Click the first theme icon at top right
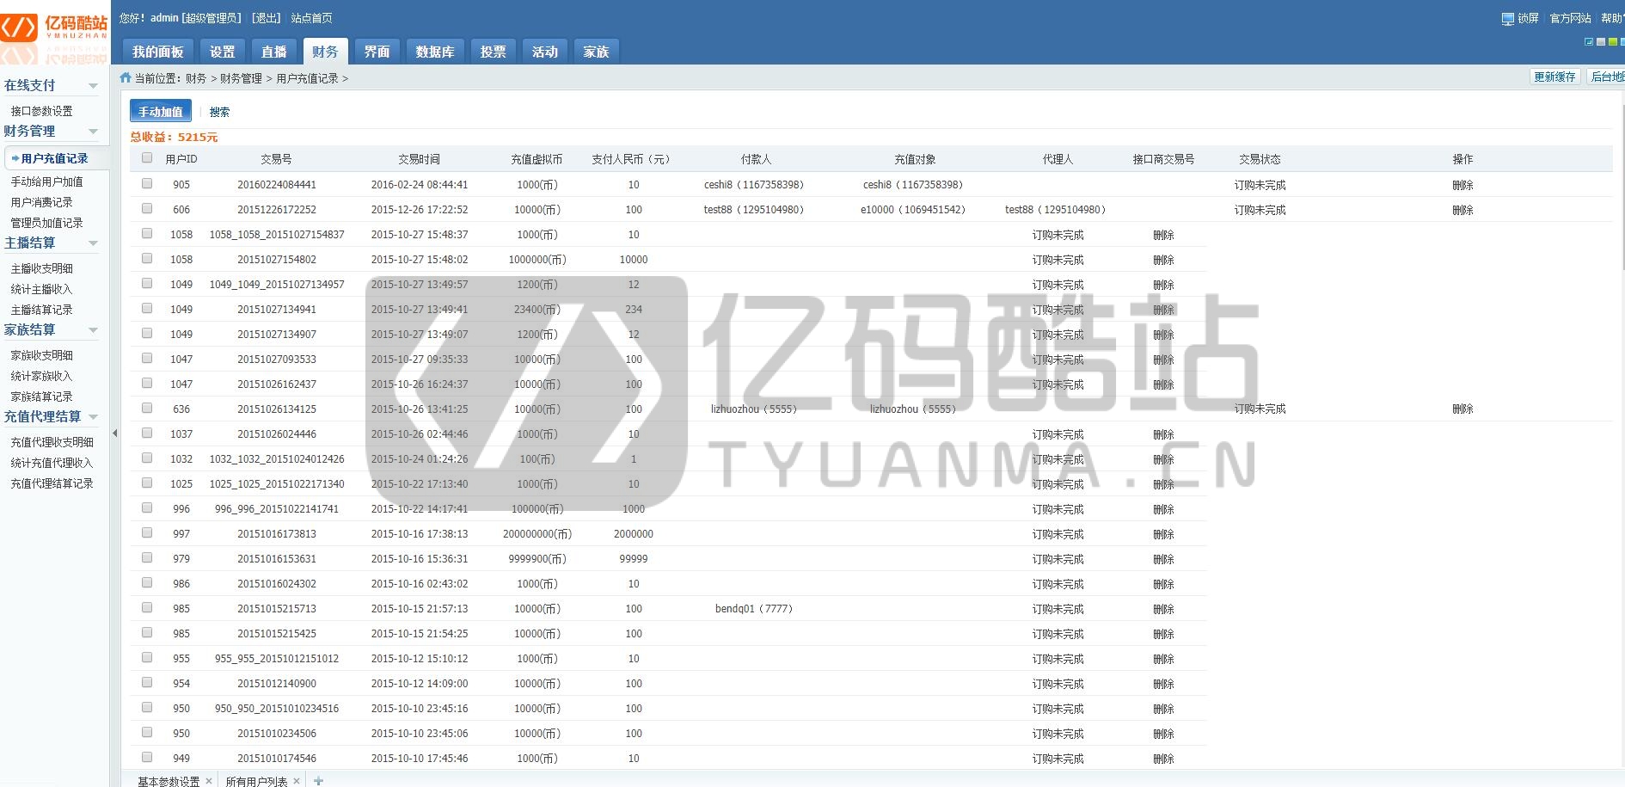1625x787 pixels. 1589,42
